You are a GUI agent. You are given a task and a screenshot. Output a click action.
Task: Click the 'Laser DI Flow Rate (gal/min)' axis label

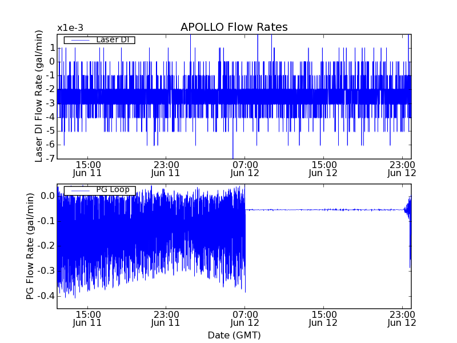[x=39, y=96]
